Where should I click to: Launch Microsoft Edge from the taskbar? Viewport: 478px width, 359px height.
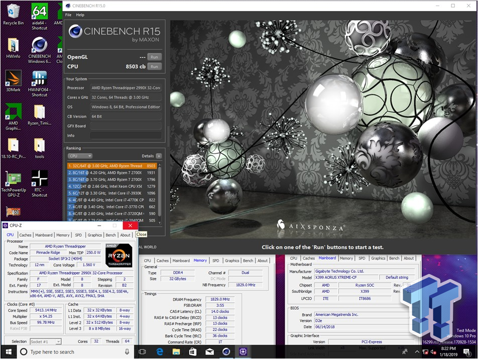(x=160, y=351)
